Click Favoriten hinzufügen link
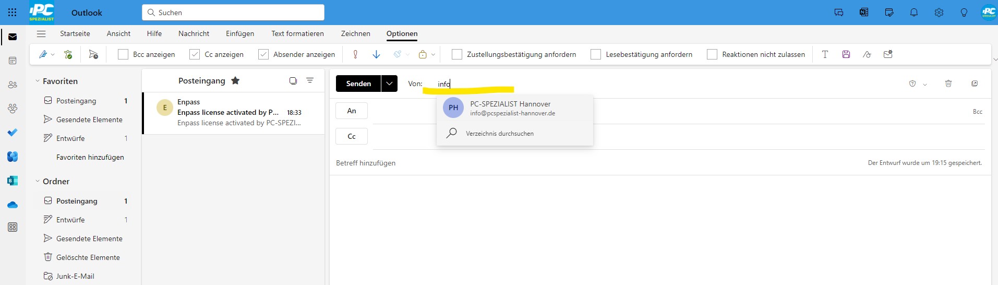The width and height of the screenshot is (998, 285). (90, 157)
